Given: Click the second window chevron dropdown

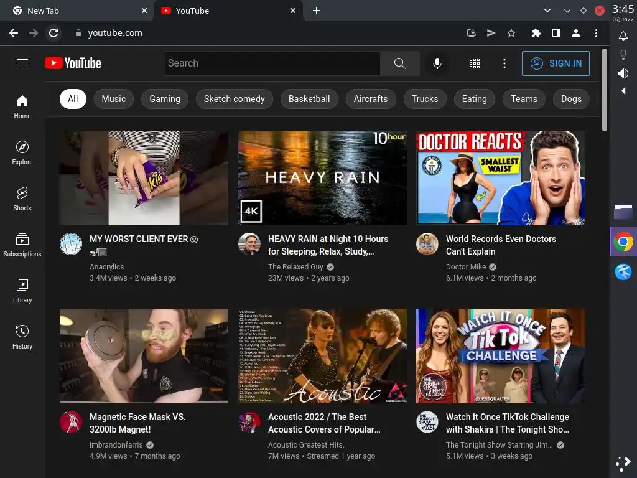Looking at the screenshot, I should tap(567, 11).
